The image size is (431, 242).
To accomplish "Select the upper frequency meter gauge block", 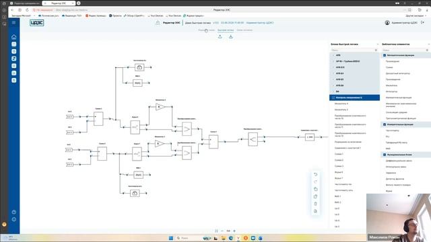I will click(x=139, y=67).
